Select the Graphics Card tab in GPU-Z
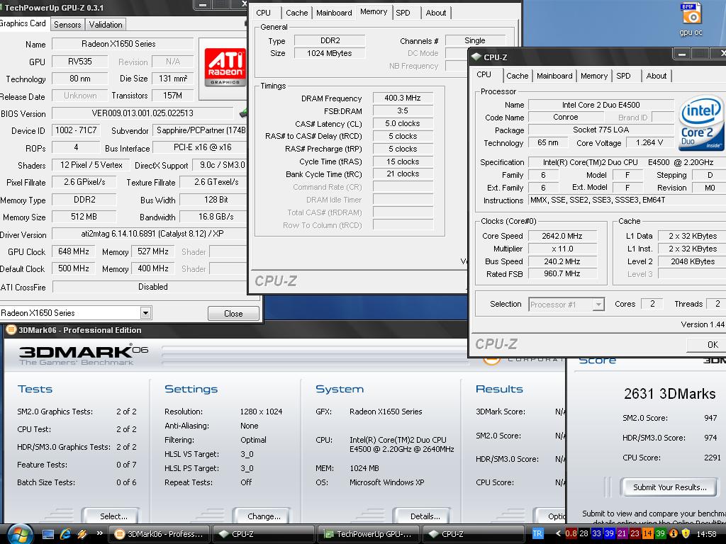This screenshot has height=544, width=726. [23, 23]
